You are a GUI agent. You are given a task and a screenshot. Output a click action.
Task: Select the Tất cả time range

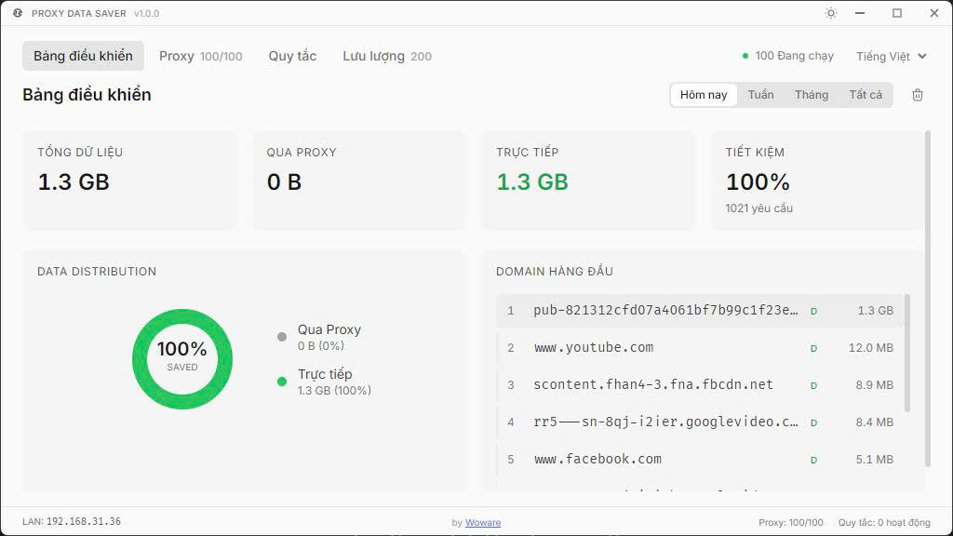[866, 95]
